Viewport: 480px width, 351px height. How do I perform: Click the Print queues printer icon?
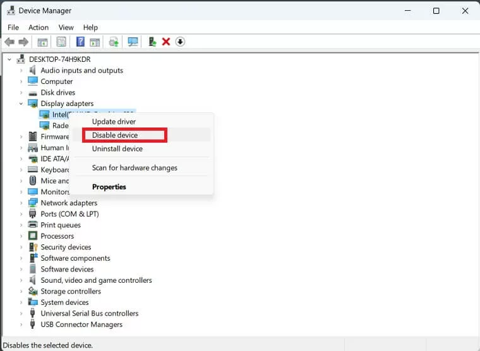(x=33, y=225)
